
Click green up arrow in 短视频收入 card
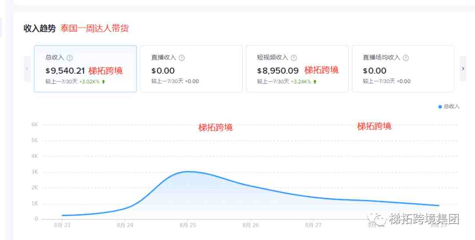[x=314, y=82]
